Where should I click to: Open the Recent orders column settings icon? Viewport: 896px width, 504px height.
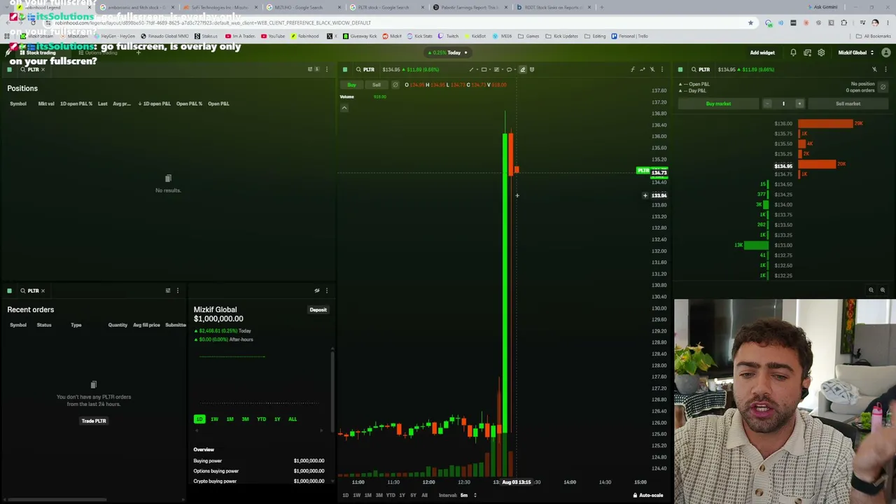[x=167, y=290]
